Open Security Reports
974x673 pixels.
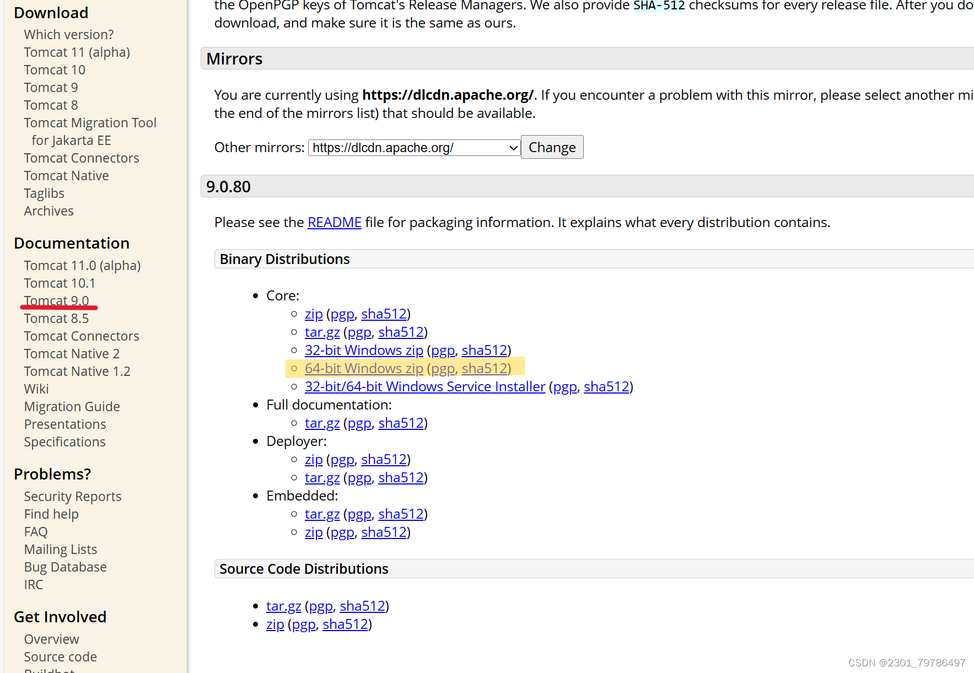pos(73,496)
